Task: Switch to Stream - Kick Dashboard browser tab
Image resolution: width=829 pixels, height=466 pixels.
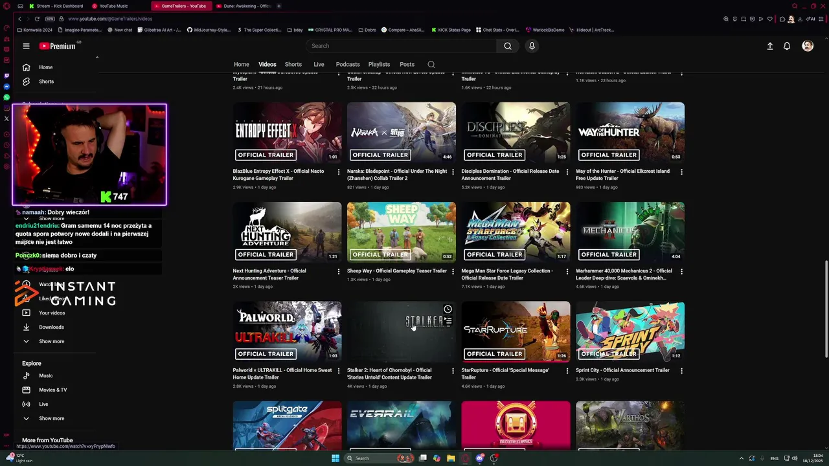Action: [x=56, y=6]
